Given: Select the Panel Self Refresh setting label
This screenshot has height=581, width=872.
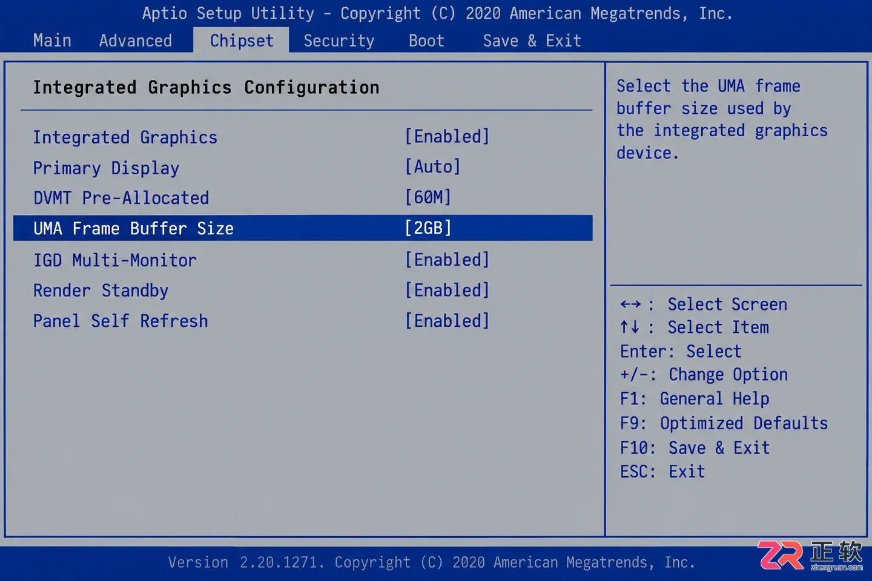Looking at the screenshot, I should pyautogui.click(x=121, y=321).
